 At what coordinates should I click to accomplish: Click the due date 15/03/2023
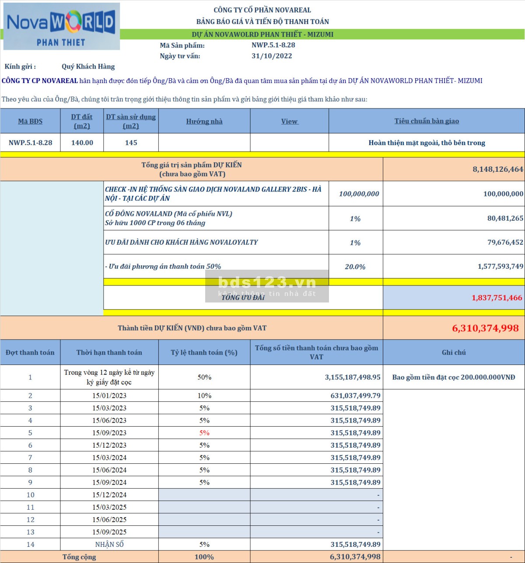109,408
